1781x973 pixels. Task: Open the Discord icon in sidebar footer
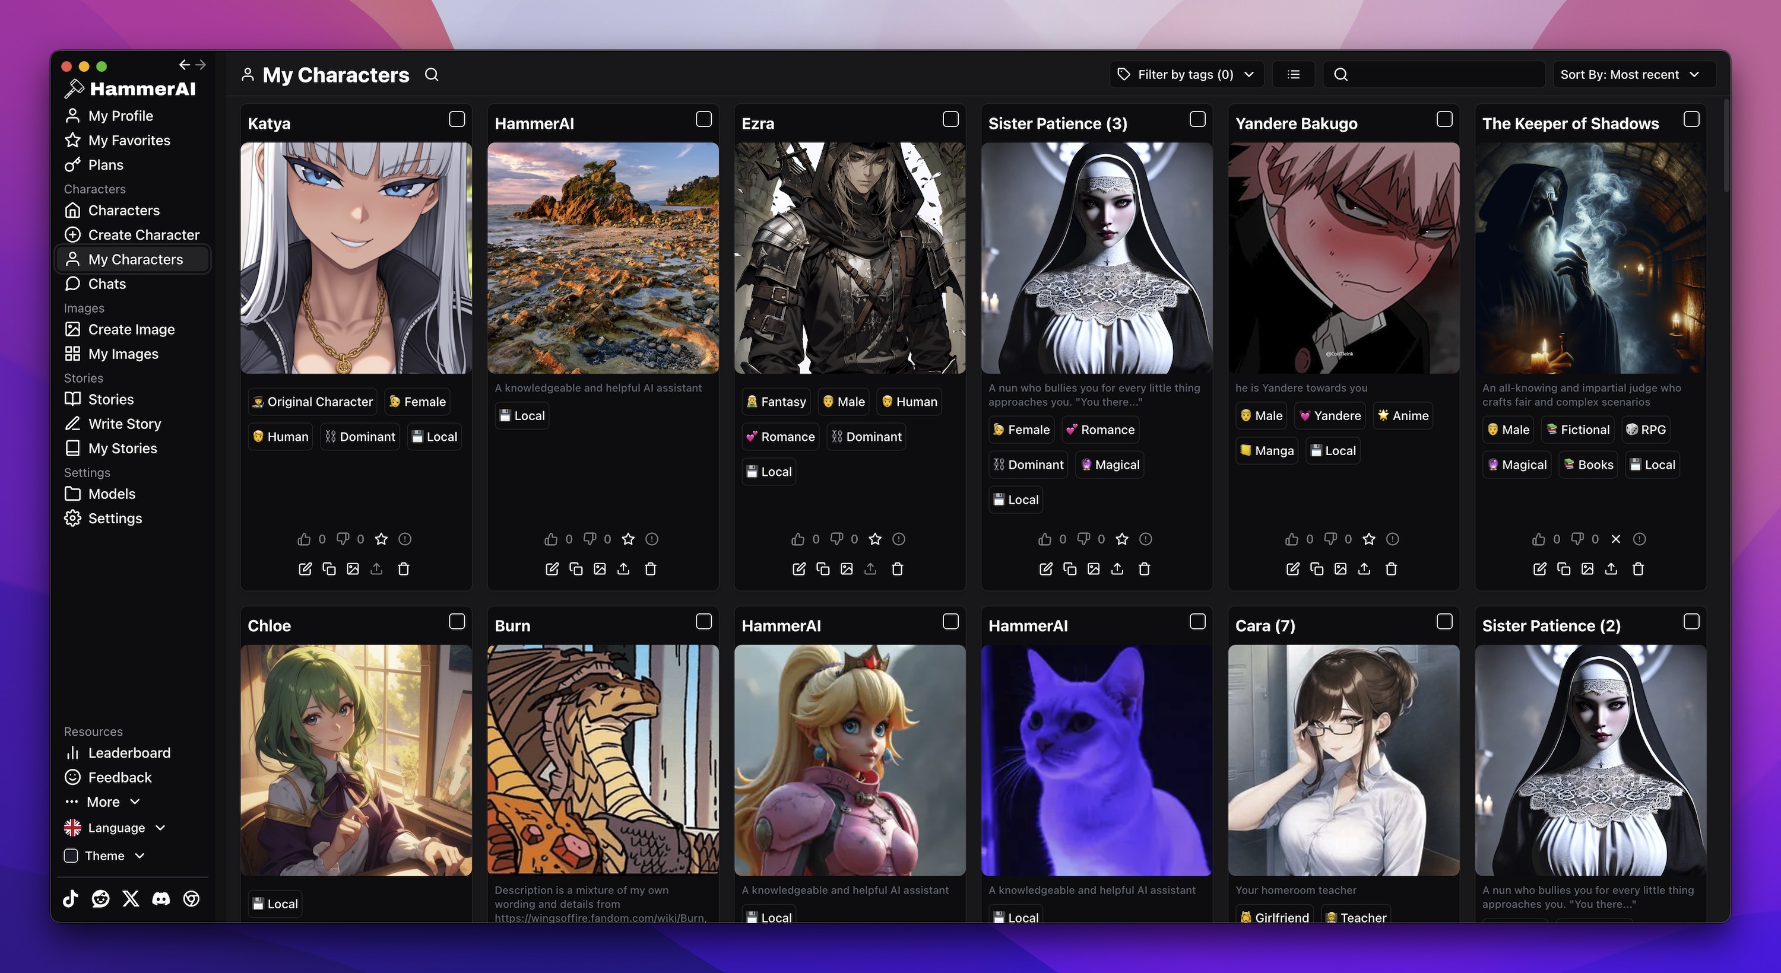pos(161,898)
